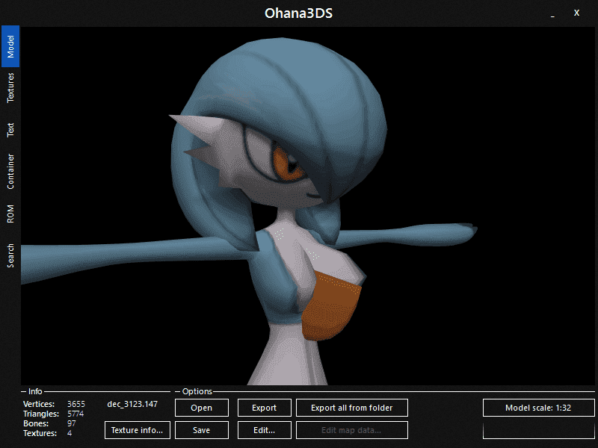Click Export all from folder
This screenshot has width=598, height=448.
pyautogui.click(x=352, y=408)
